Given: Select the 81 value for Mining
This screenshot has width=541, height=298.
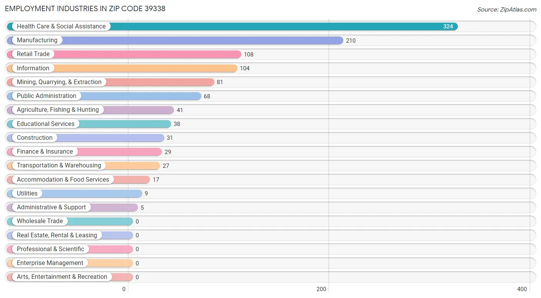Looking at the screenshot, I should coord(220,82).
